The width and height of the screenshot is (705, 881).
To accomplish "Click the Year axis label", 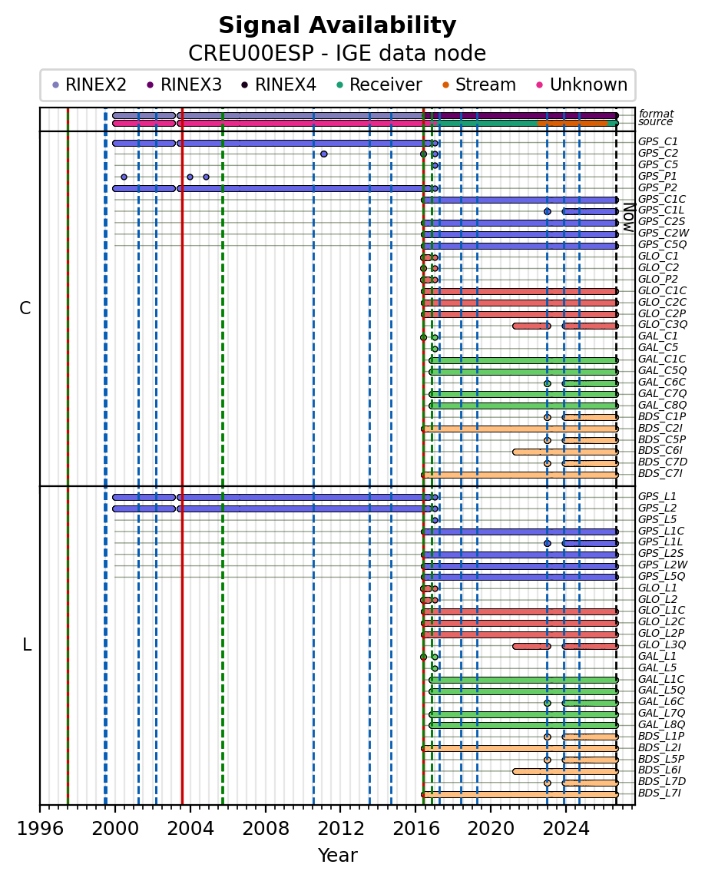I will pos(338,855).
